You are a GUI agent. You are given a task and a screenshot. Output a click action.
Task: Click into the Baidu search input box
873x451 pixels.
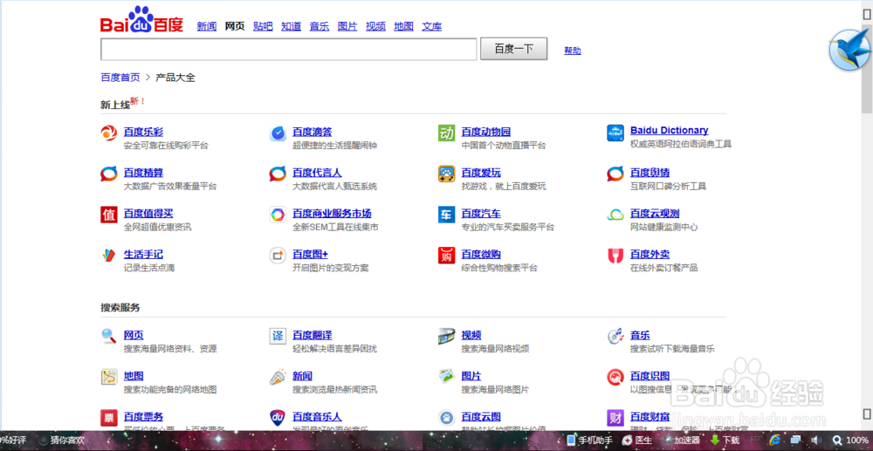pos(288,49)
